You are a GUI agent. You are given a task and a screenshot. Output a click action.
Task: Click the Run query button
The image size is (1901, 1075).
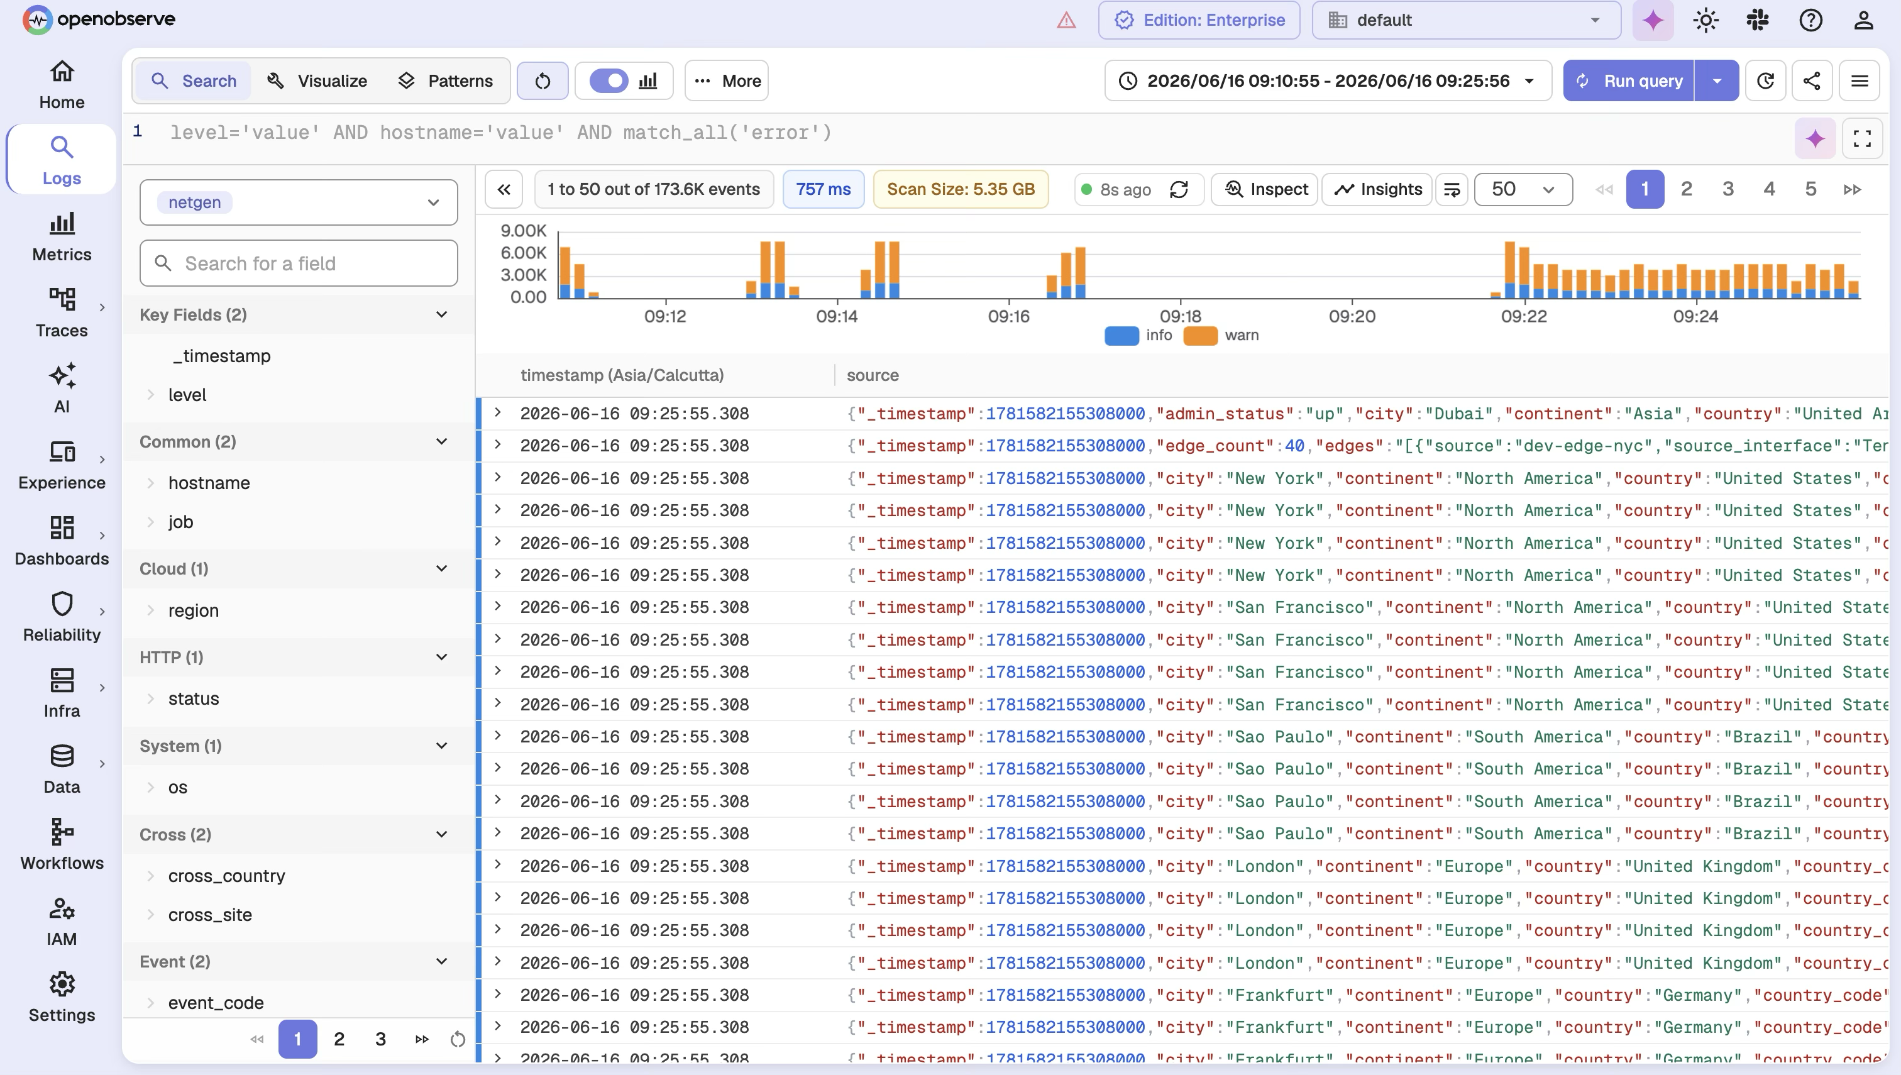click(x=1629, y=80)
